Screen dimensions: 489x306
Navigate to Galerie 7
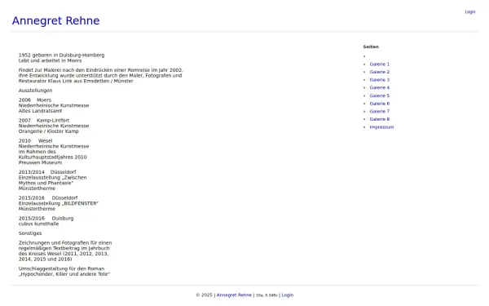point(380,111)
